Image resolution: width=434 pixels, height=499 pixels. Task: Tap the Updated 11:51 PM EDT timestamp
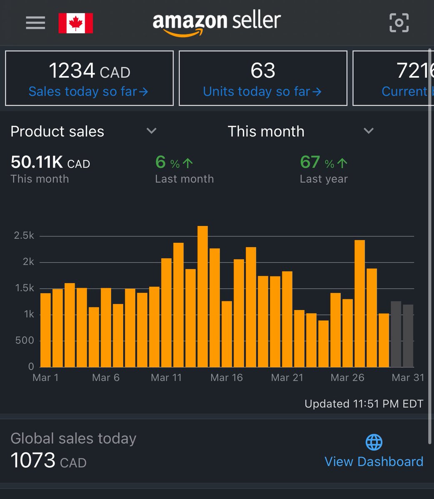point(364,404)
